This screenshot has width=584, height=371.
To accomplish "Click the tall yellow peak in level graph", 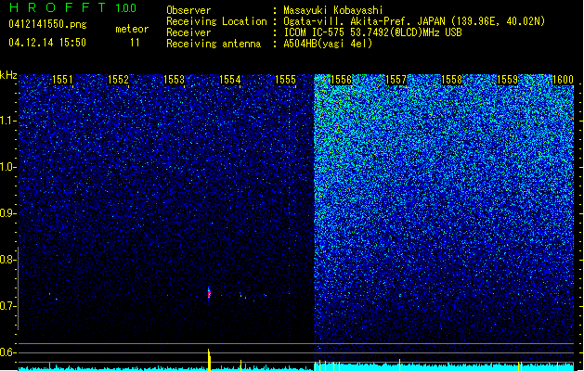I will coord(209,360).
